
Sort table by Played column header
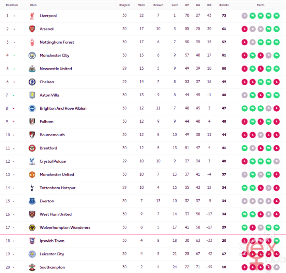point(124,5)
